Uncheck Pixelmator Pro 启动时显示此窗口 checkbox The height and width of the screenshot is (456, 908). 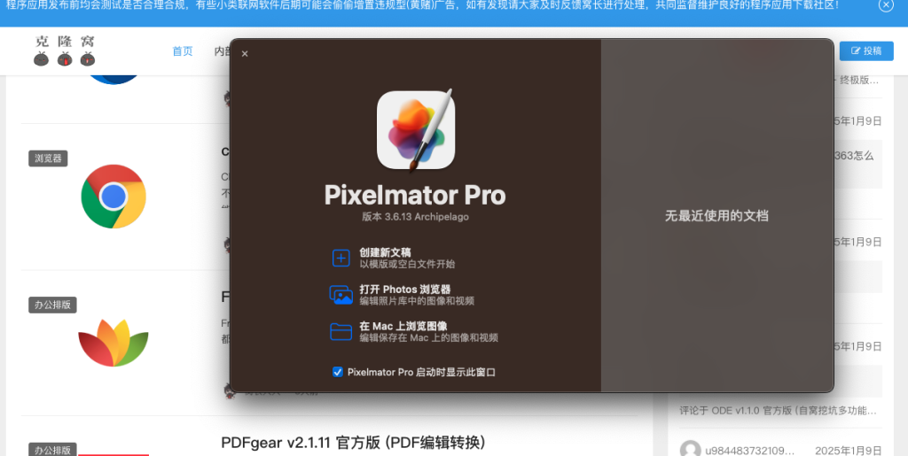[x=338, y=372]
